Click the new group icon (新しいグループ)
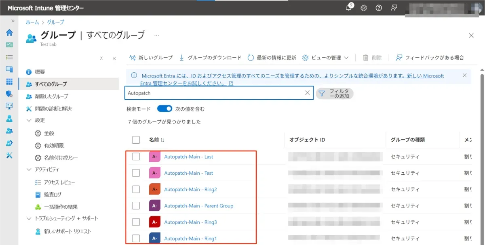 [133, 58]
